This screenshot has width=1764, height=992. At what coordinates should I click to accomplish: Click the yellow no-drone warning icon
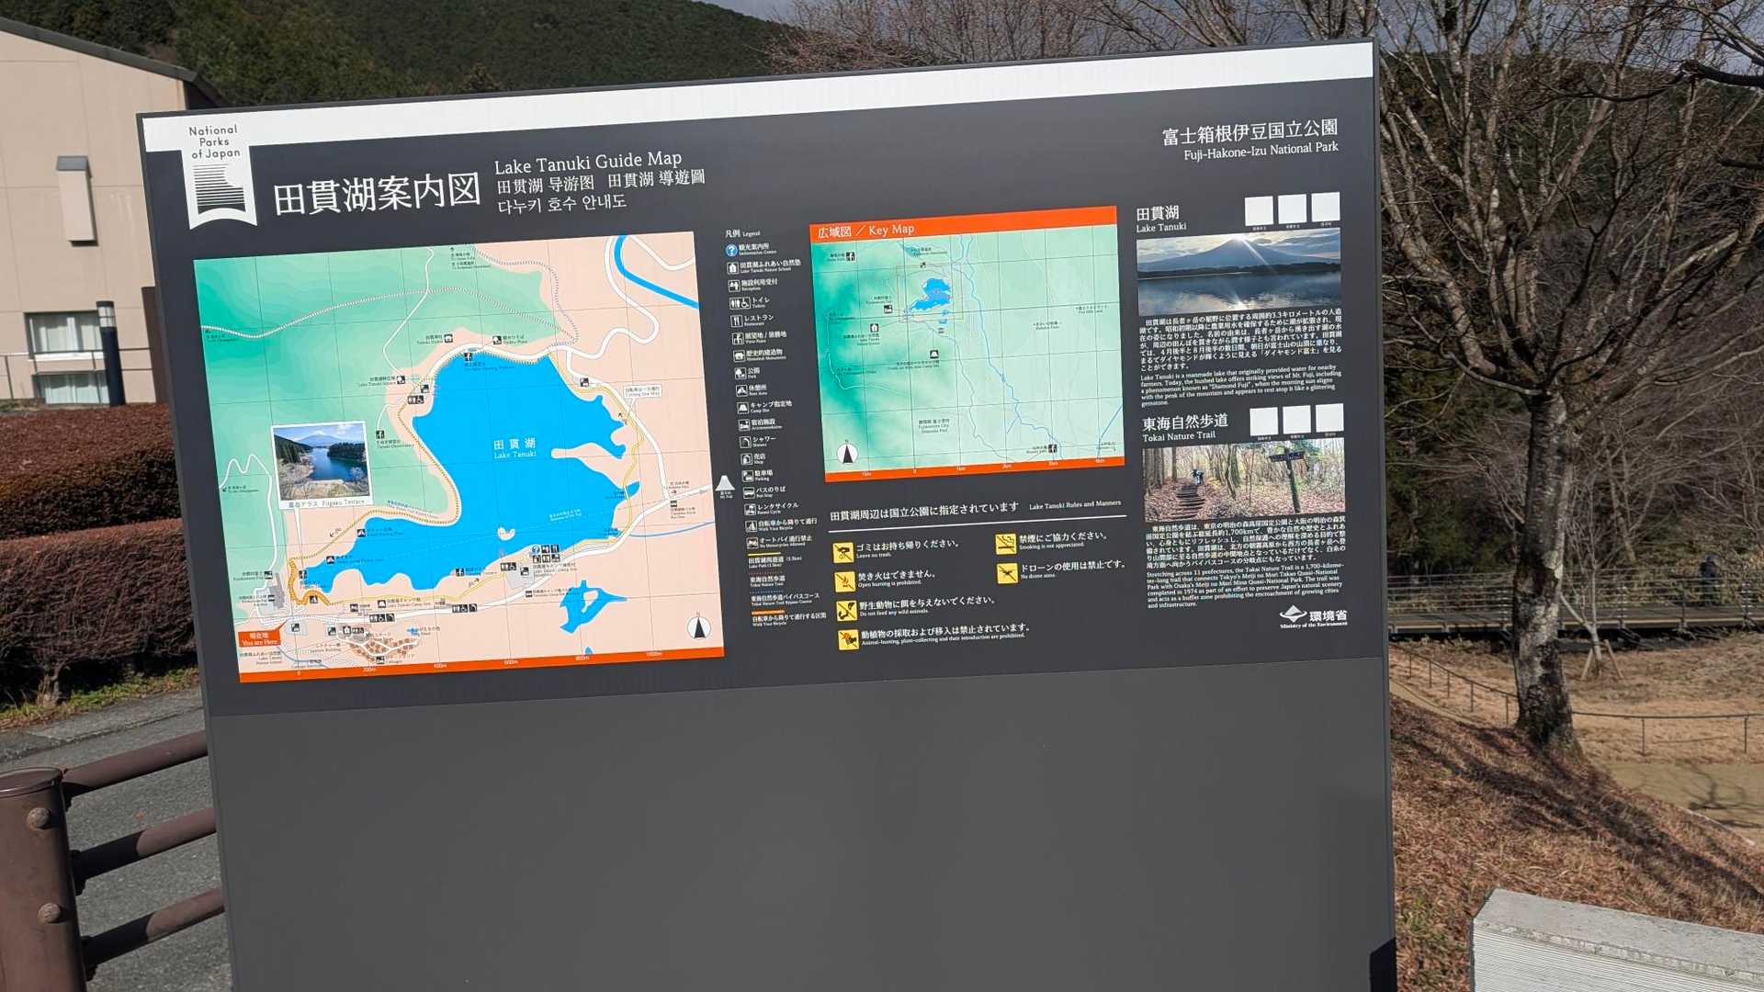1007,574
